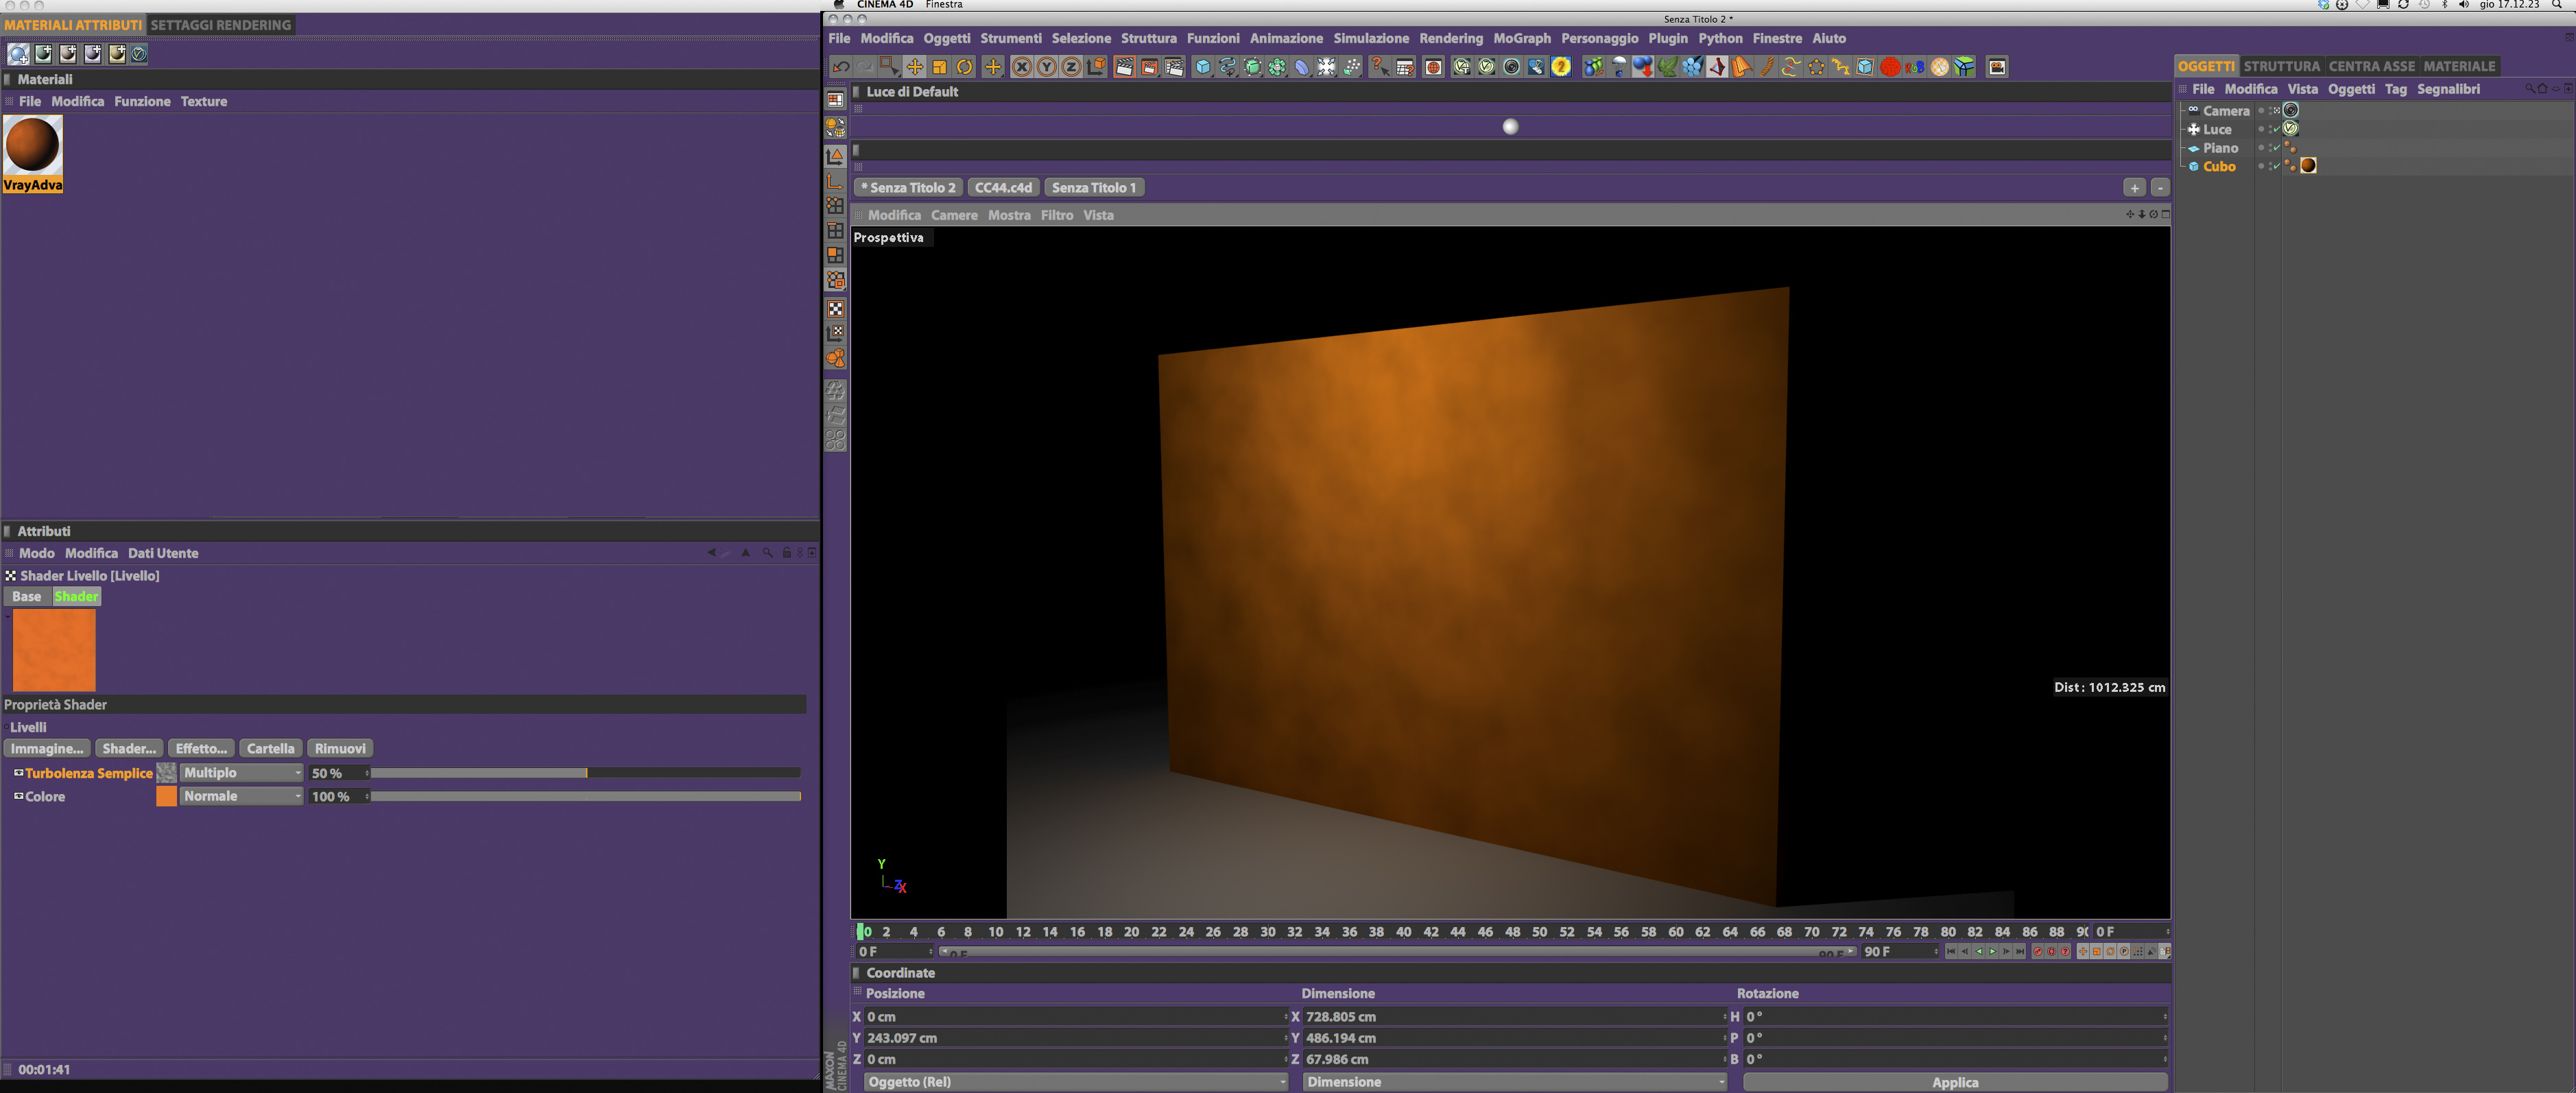Click the Rimuovi button under Livelli

tap(340, 748)
